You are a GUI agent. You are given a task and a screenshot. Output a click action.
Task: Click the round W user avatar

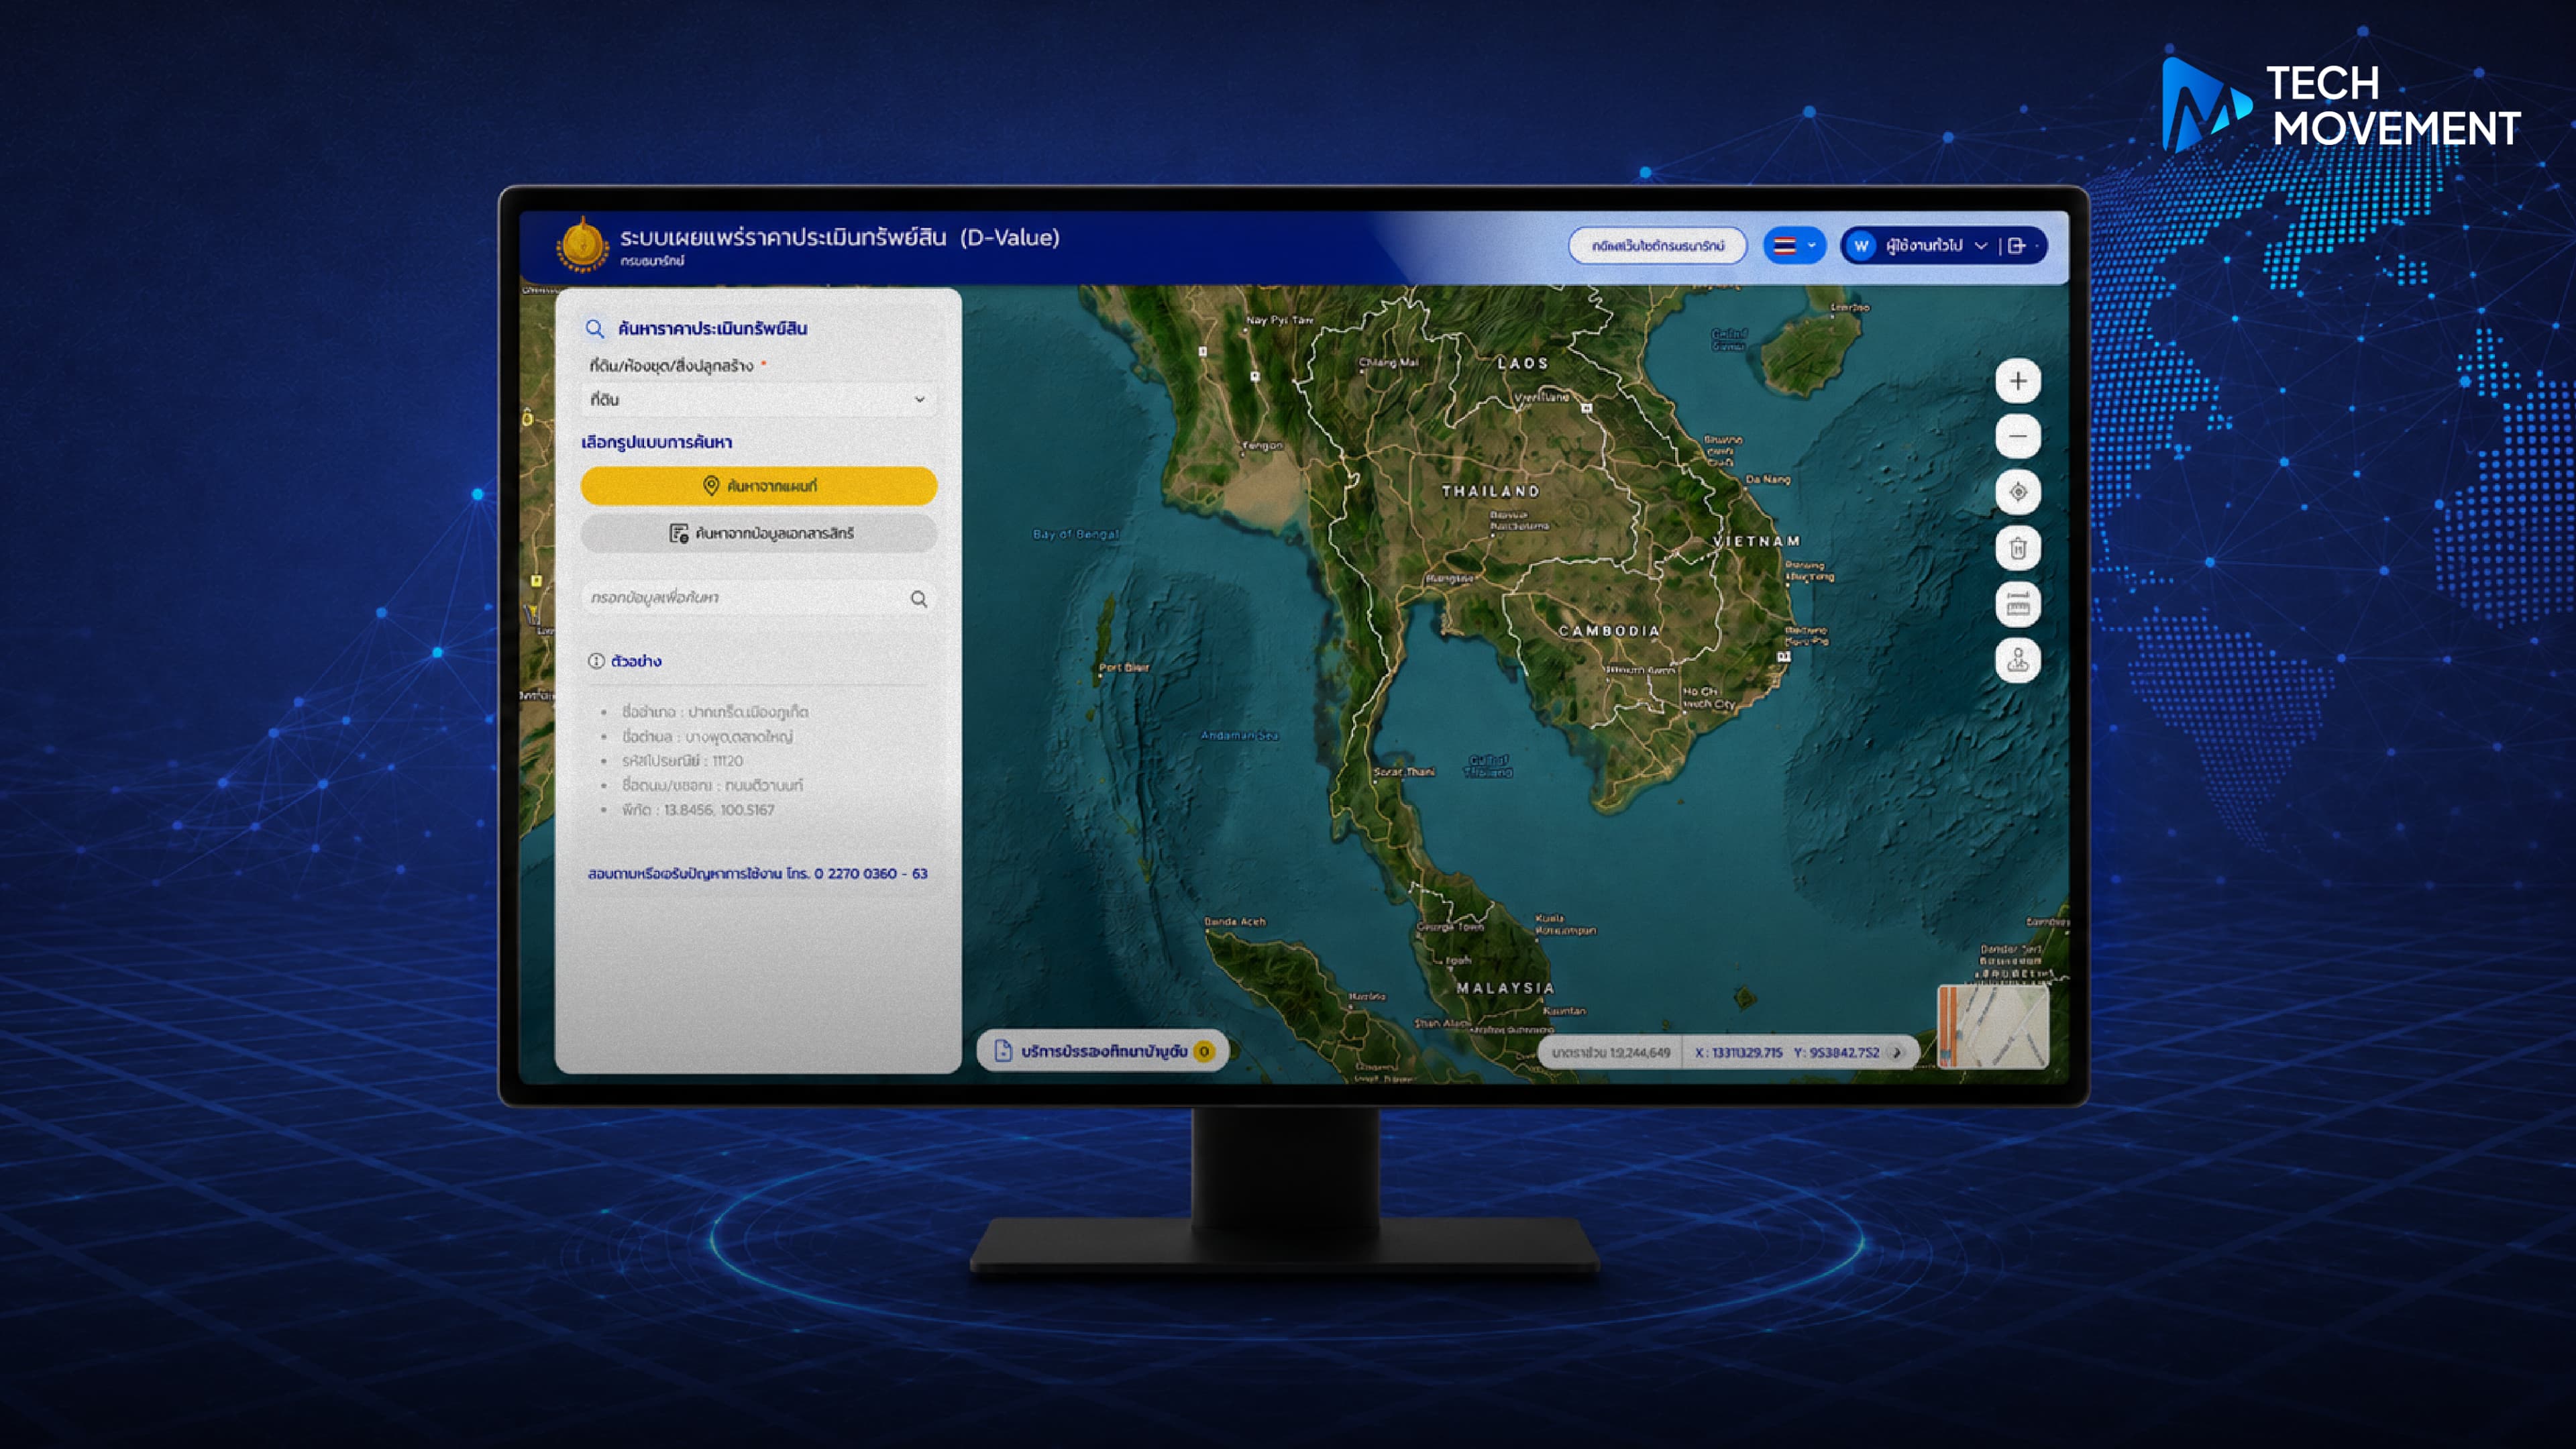pyautogui.click(x=1860, y=246)
